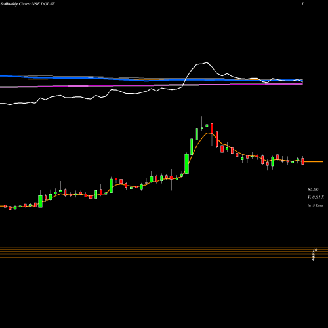Click the 'in 5 Days' label

315,205
